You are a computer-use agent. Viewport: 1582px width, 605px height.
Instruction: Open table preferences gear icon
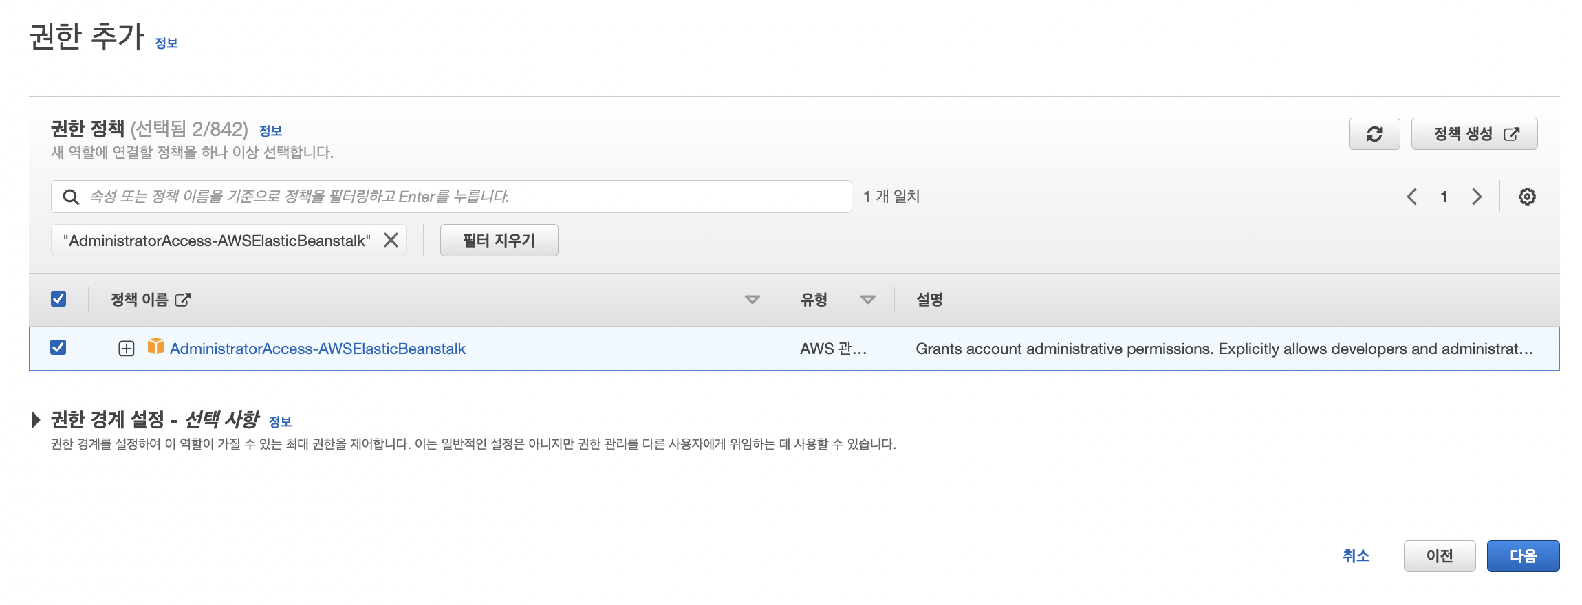click(x=1527, y=197)
